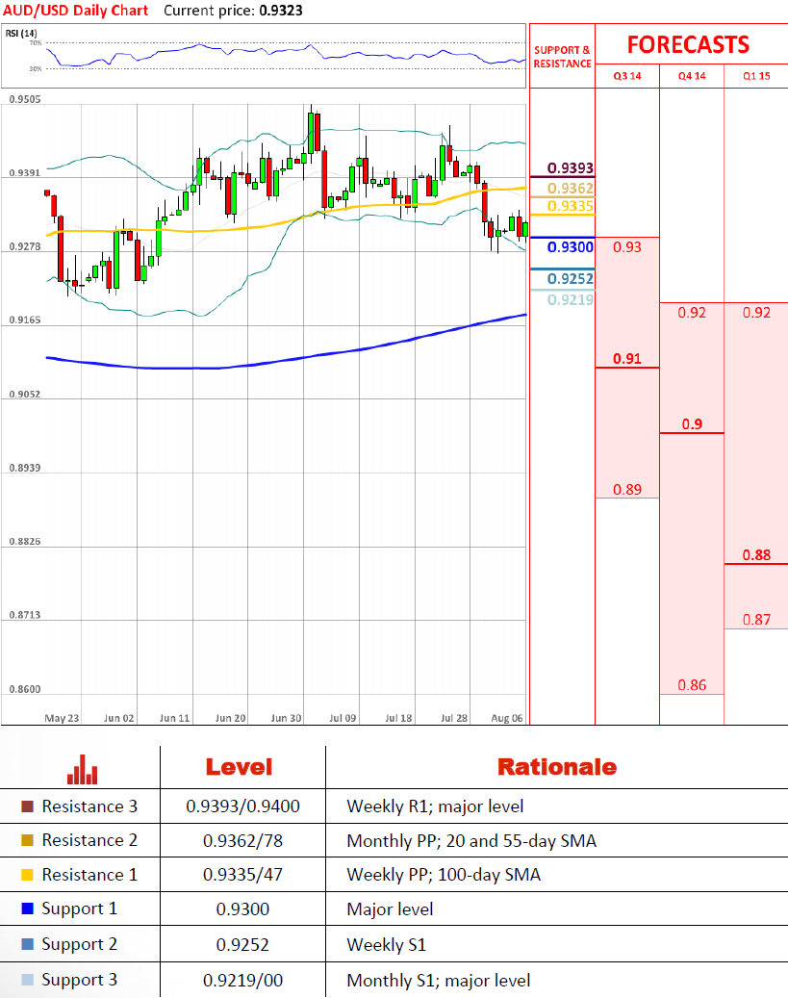
Task: Click the 0.9391 price axis label
Action: coord(25,172)
